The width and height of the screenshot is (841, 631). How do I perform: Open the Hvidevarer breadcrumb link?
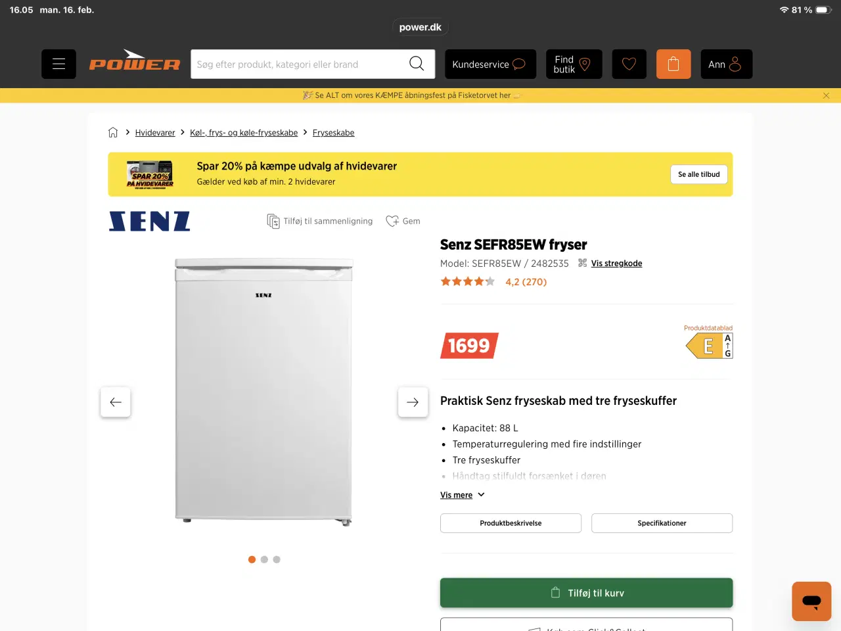[x=155, y=132]
